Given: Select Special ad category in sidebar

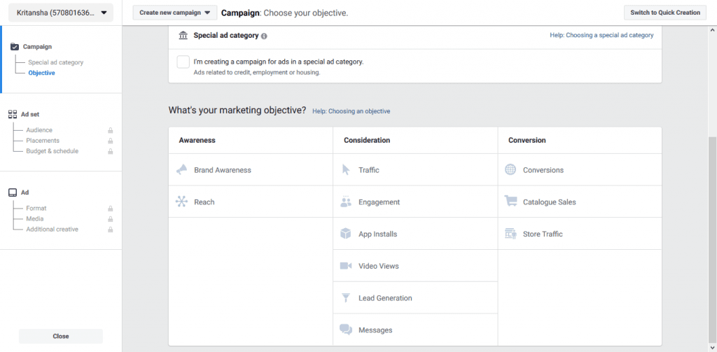Looking at the screenshot, I should point(56,62).
